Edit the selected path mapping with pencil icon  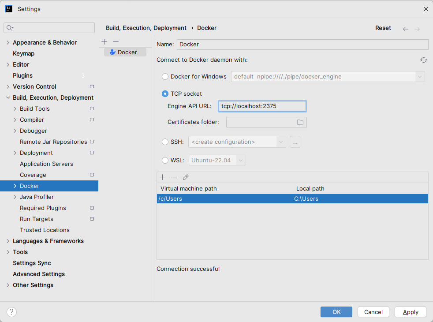coord(186,177)
